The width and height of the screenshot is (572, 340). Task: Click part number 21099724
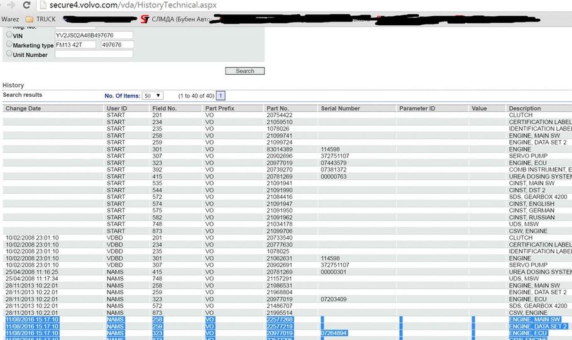280,143
